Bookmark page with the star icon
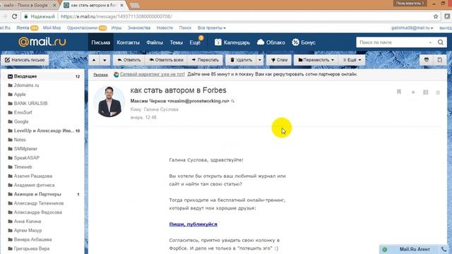This screenshot has height=254, width=452. click(x=436, y=17)
